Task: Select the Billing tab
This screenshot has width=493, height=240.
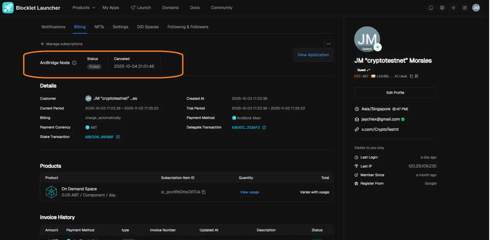Action: (80, 27)
